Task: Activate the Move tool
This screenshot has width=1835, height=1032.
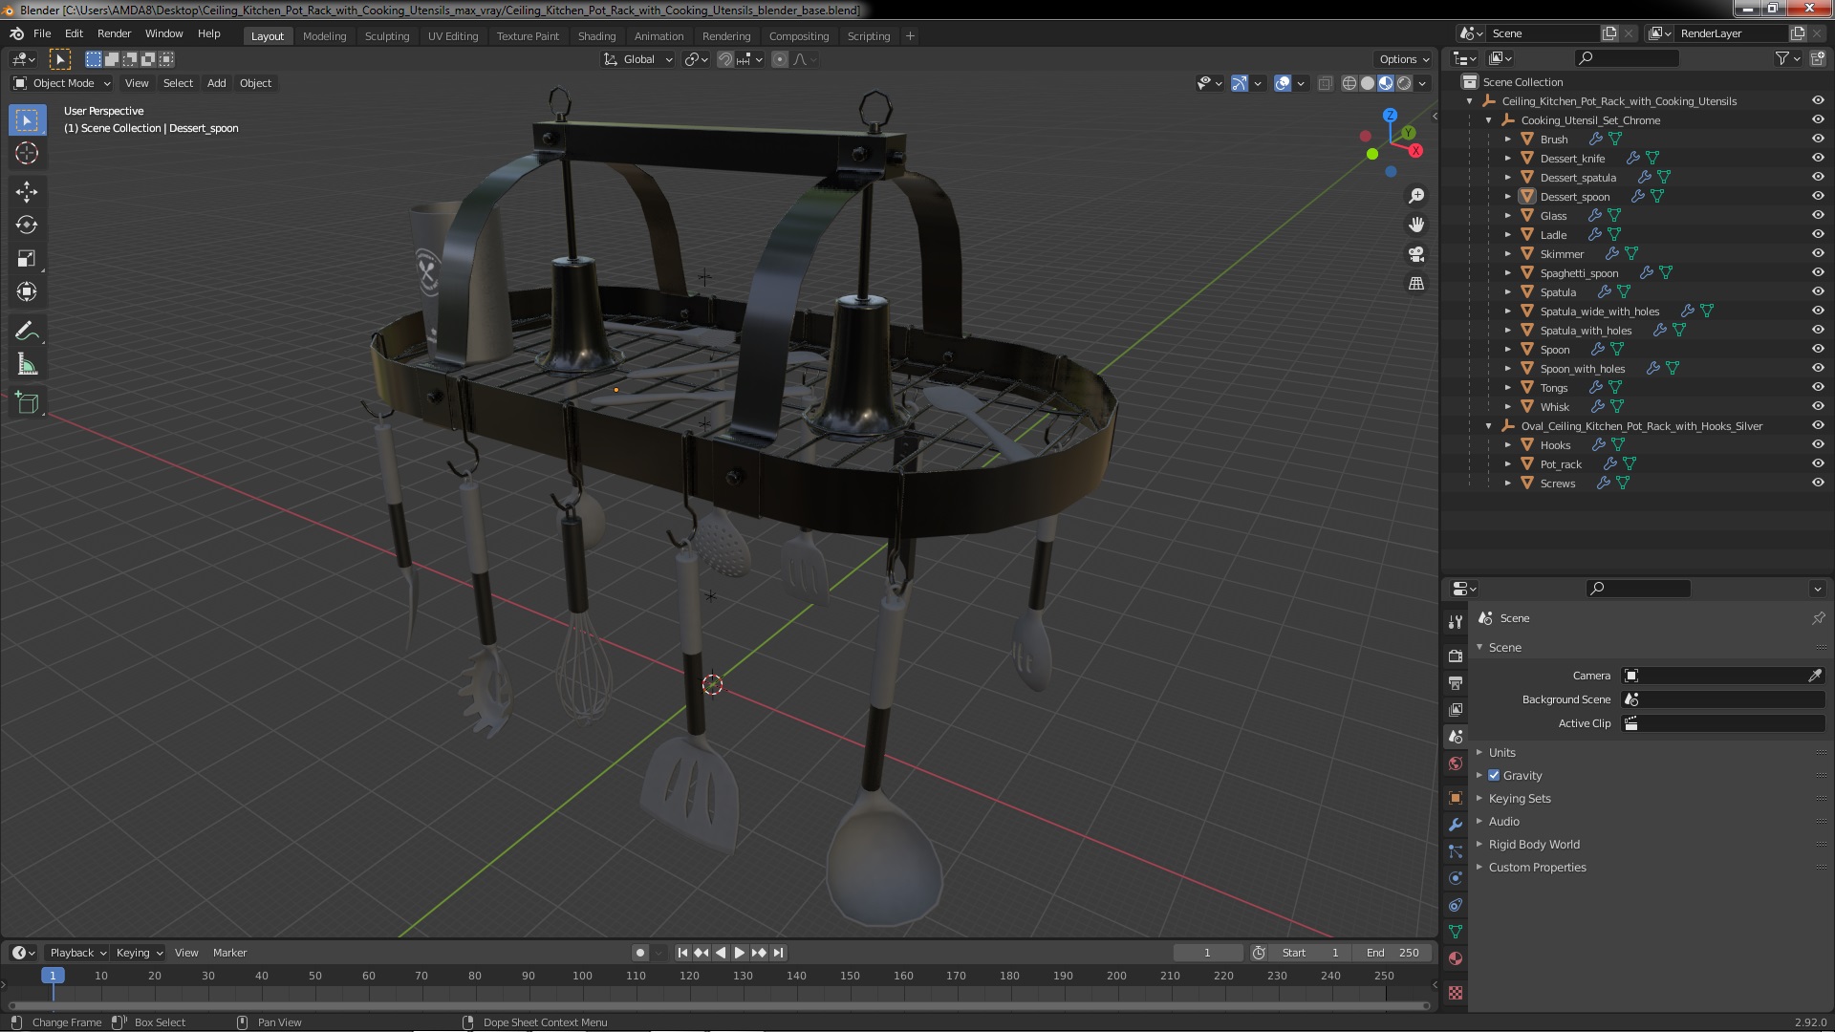Action: tap(27, 192)
